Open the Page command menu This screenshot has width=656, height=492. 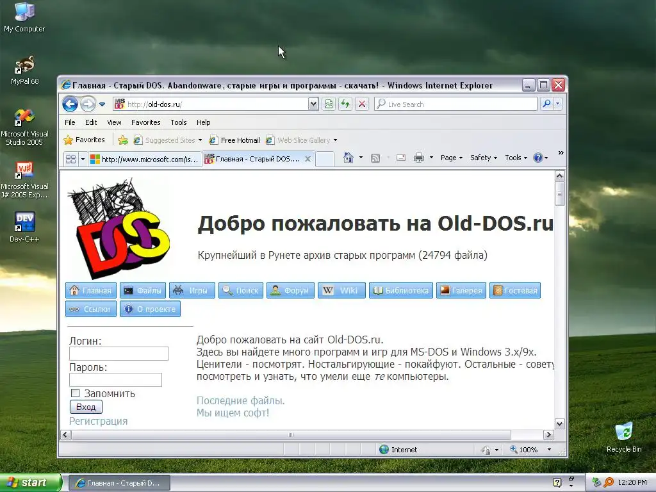tap(452, 158)
